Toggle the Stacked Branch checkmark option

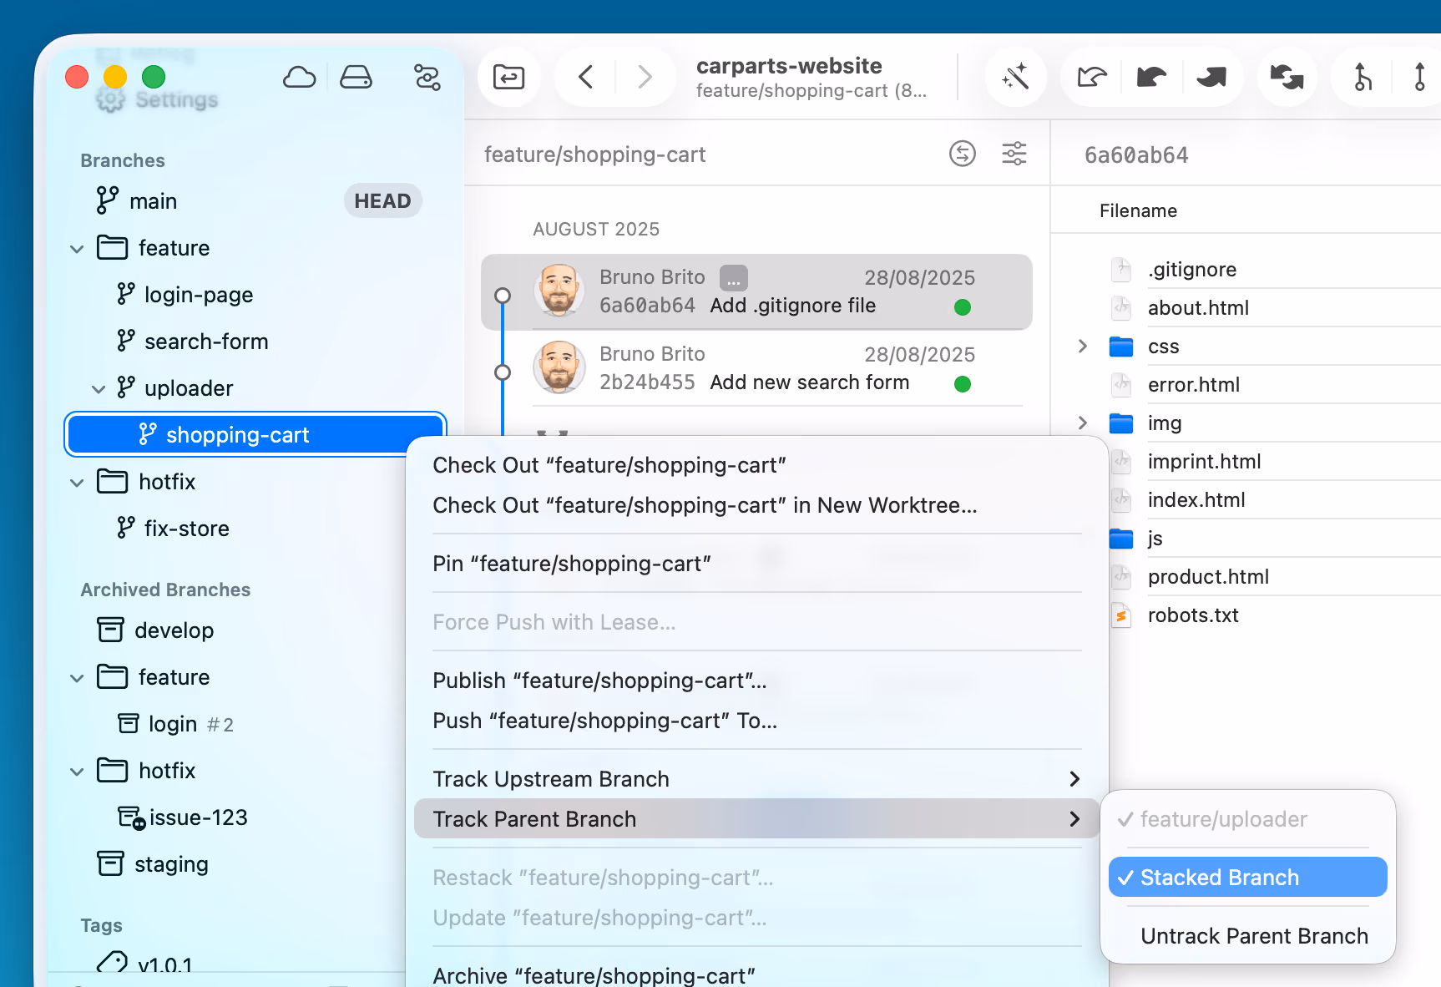(x=1248, y=878)
